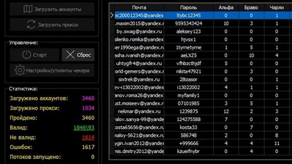Load accounts via Загрузить аккаунты button

pyautogui.click(x=52, y=9)
